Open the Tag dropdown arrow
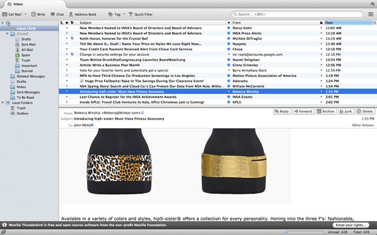 point(124,14)
